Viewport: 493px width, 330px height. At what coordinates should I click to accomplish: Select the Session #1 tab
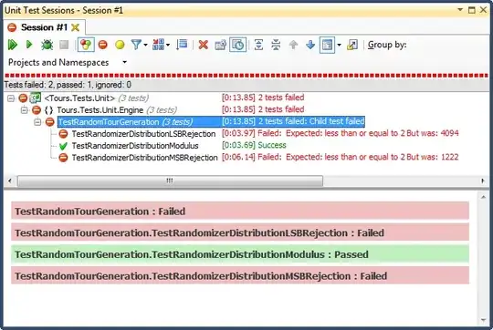(44, 27)
